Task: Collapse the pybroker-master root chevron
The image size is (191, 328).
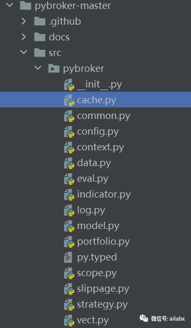Action: (x=9, y=5)
